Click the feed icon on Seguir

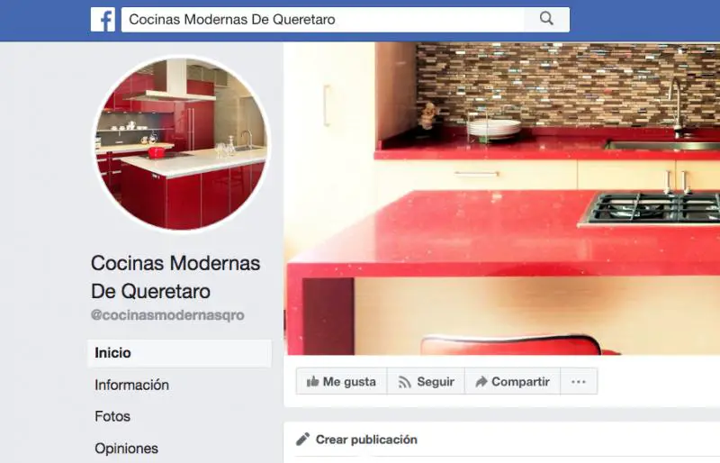[x=404, y=382]
